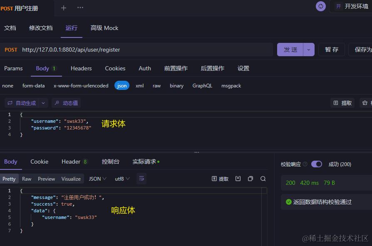Click the 自动生成 button

tap(22, 103)
